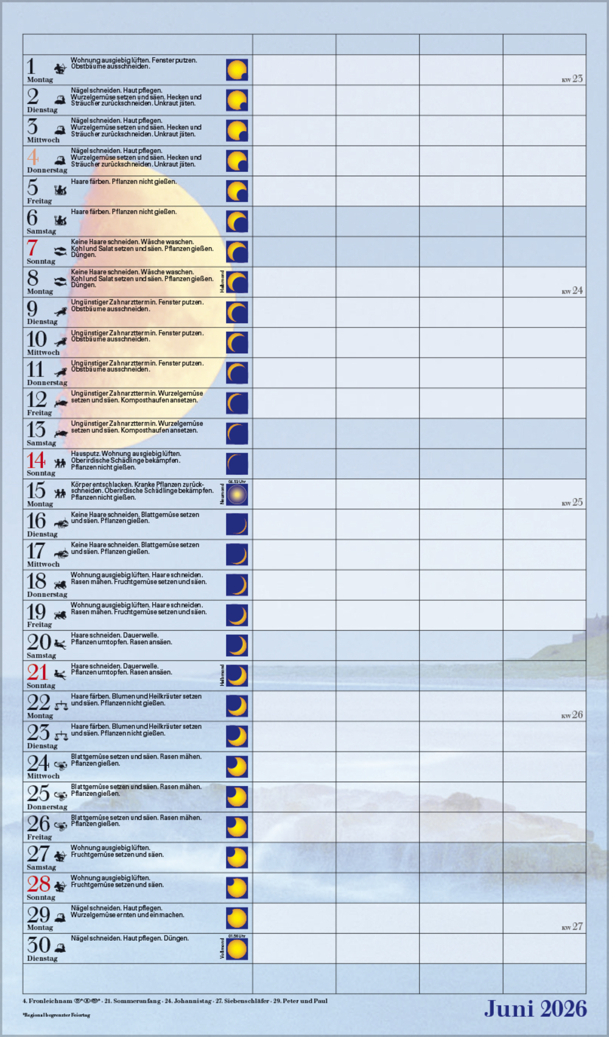Click the Juni 2026 month title
Screen dimensions: 609x1037
pos(535,1008)
